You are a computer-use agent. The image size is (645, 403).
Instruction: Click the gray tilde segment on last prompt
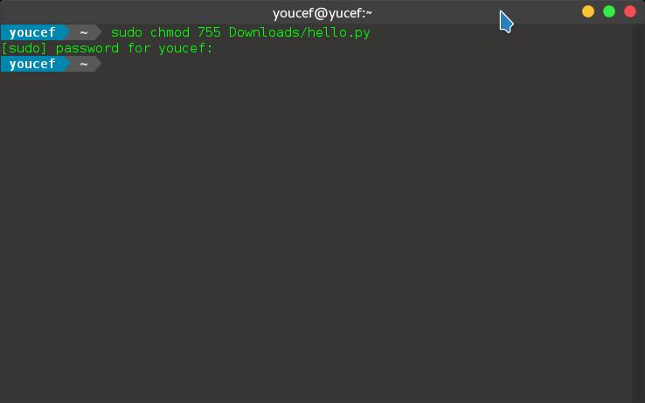tap(84, 64)
